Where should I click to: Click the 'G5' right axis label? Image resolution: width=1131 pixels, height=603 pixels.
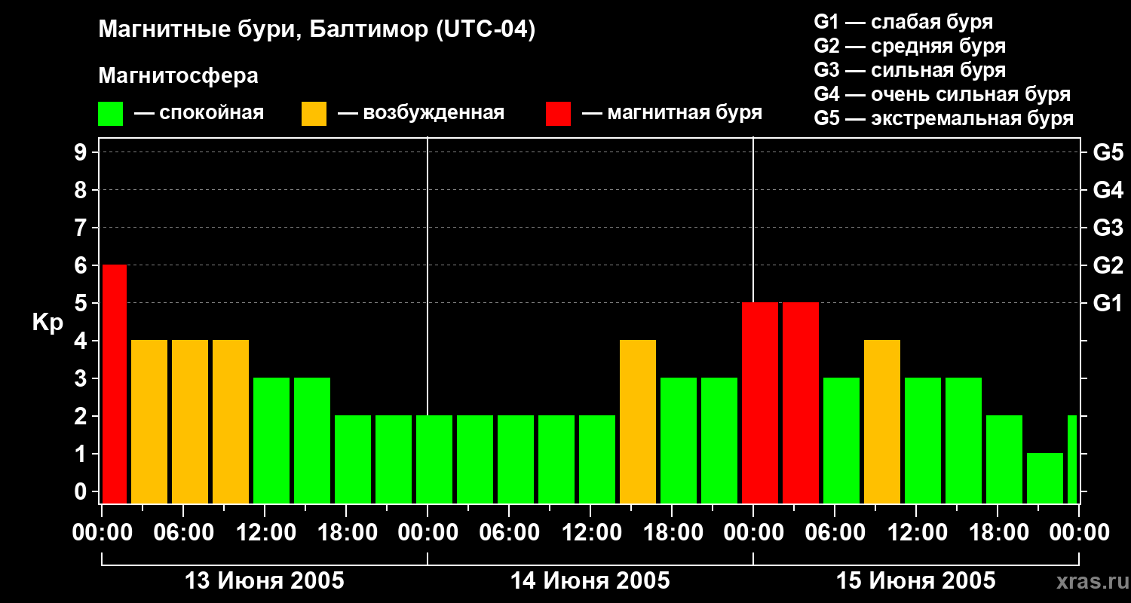pos(1108,152)
